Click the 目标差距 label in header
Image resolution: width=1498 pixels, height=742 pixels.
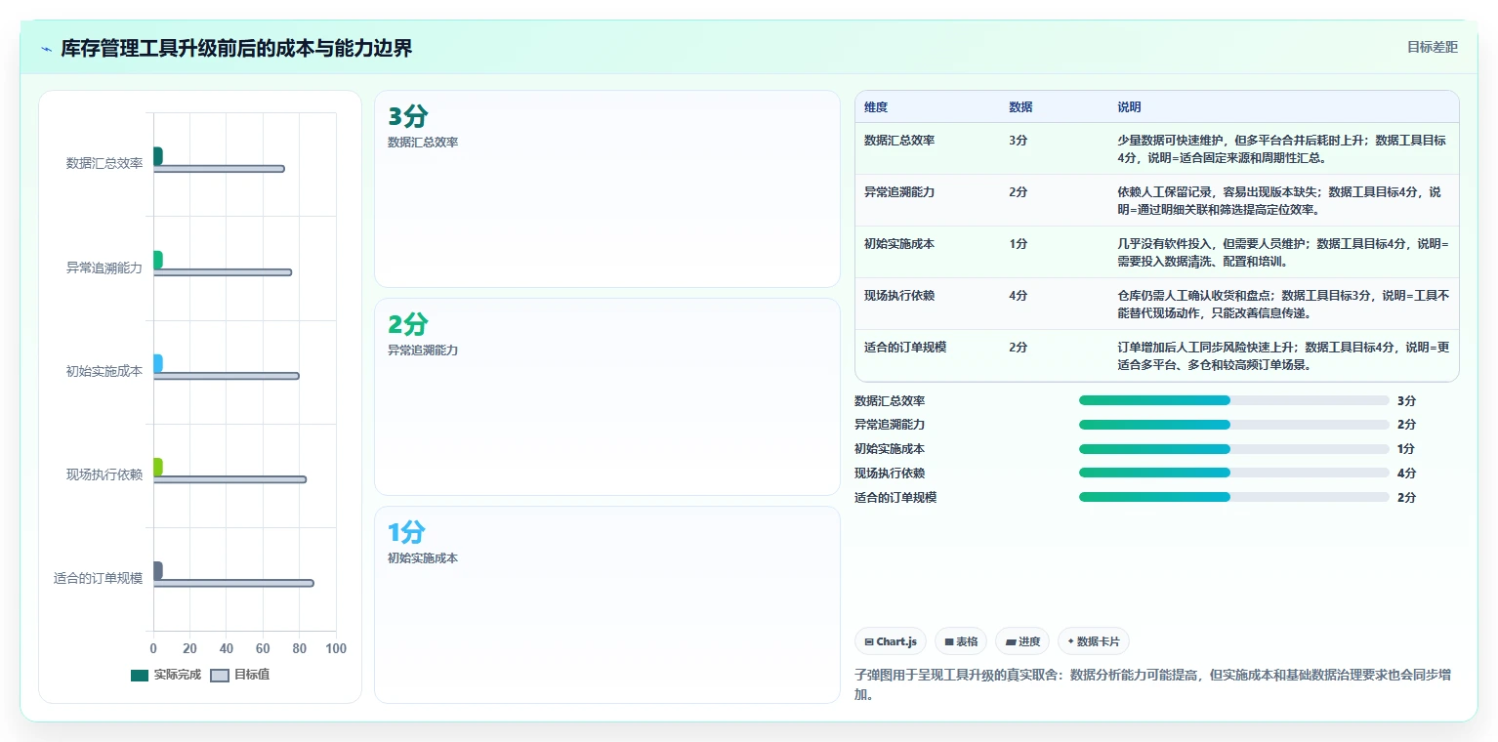[1433, 47]
